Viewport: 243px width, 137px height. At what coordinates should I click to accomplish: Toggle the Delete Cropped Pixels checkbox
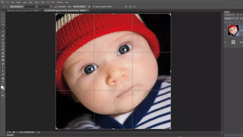(93, 7)
